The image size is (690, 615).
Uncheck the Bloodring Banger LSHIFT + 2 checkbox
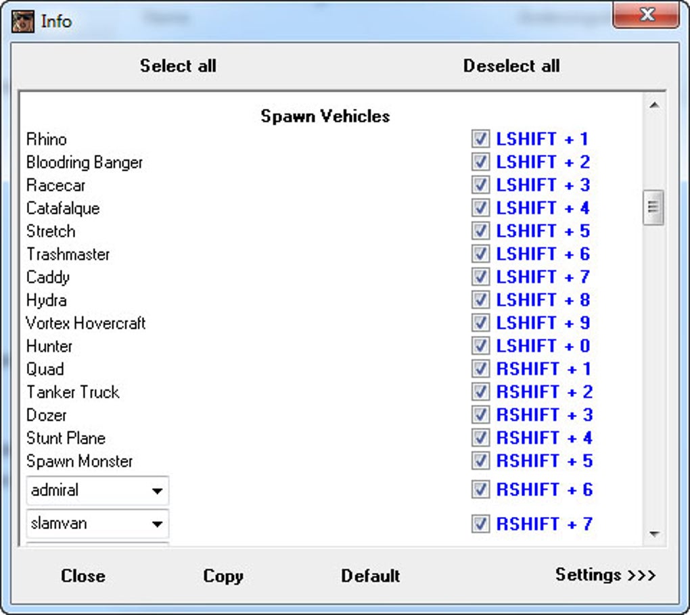[480, 162]
